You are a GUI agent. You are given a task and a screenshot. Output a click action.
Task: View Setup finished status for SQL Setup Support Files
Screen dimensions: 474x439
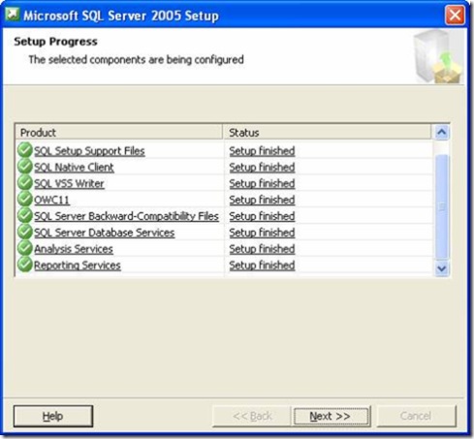(x=262, y=151)
